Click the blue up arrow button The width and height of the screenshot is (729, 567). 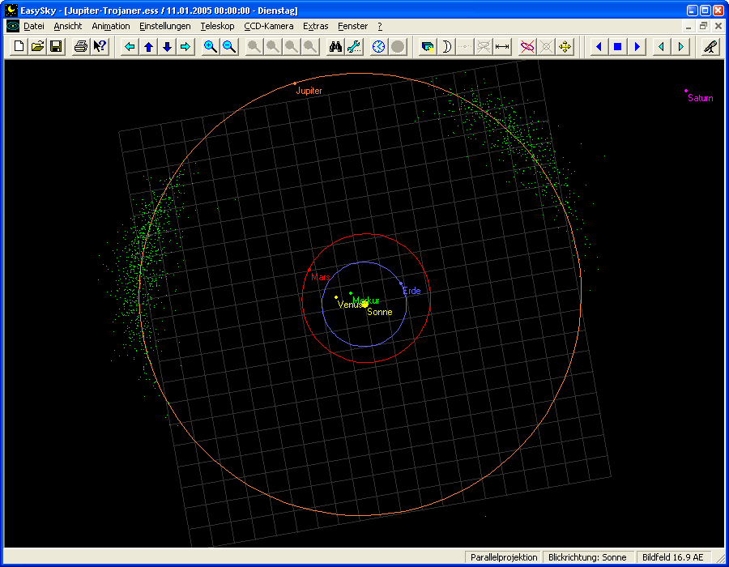pyautogui.click(x=148, y=47)
